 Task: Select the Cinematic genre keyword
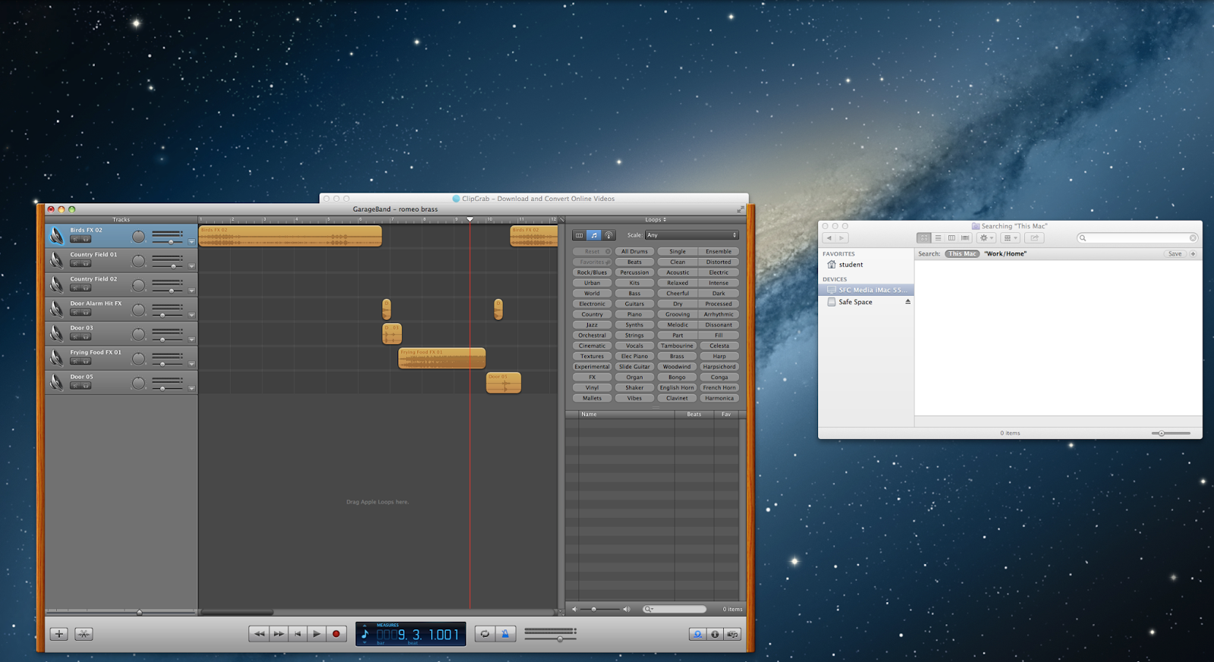click(x=592, y=346)
